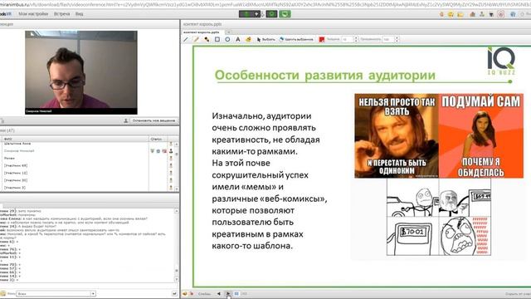Sort participants by 'Статус' column header

(158, 139)
